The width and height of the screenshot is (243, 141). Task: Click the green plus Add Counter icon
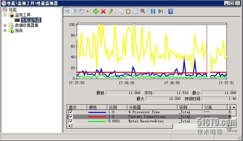point(96,11)
